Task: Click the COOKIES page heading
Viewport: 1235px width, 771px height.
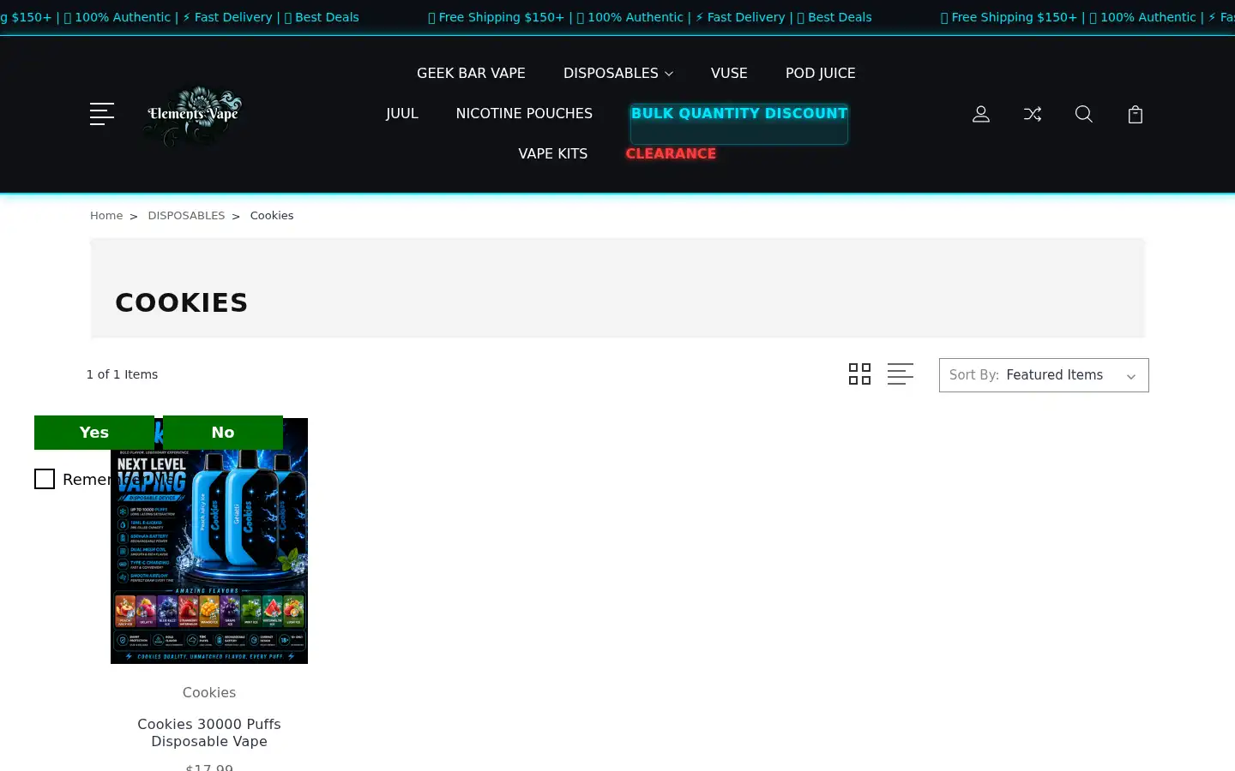Action: click(x=182, y=302)
